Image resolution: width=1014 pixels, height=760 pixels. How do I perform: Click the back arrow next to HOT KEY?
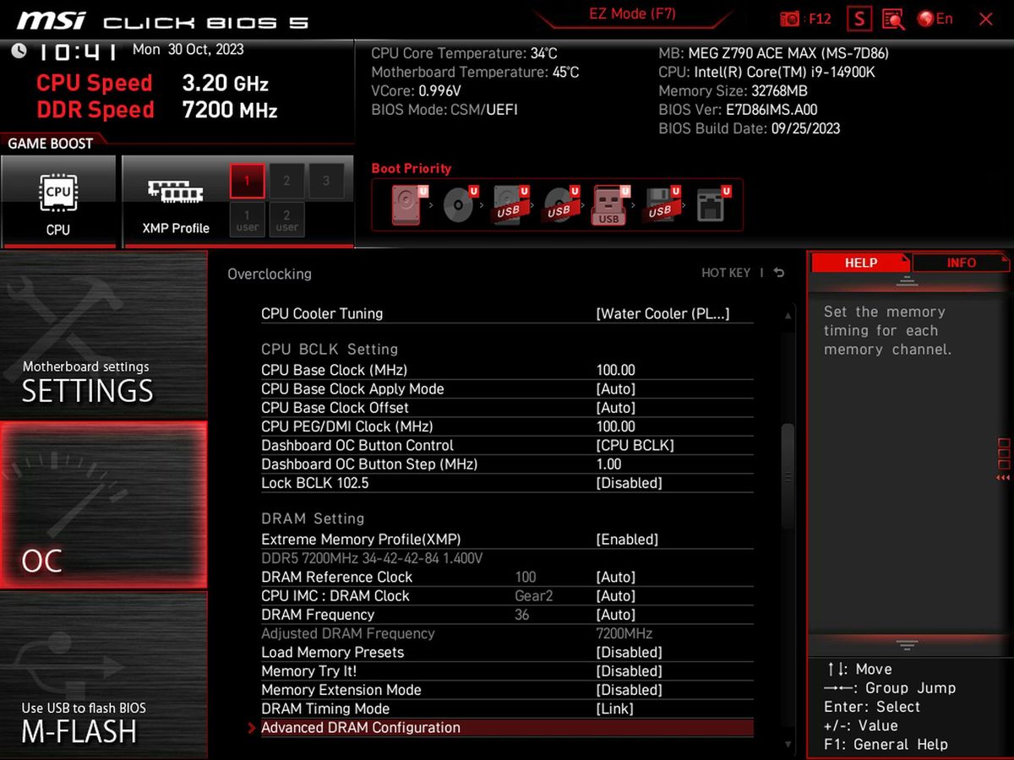[779, 273]
